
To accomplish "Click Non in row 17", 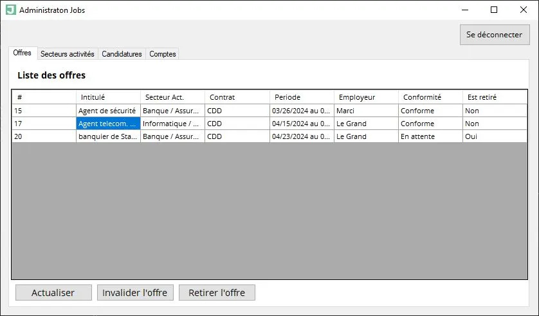I will (495, 124).
